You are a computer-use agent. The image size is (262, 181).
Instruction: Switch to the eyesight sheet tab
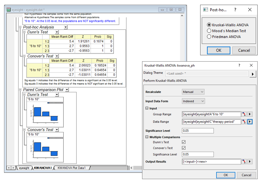(24, 168)
